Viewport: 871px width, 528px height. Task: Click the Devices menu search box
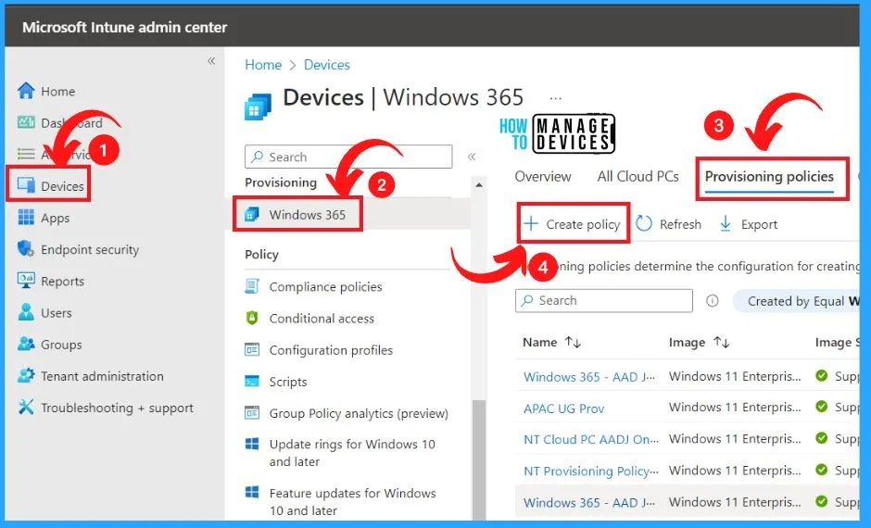(x=348, y=157)
